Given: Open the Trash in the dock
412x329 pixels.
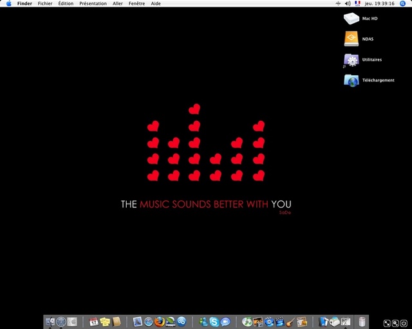Looking at the screenshot, I should 362,321.
